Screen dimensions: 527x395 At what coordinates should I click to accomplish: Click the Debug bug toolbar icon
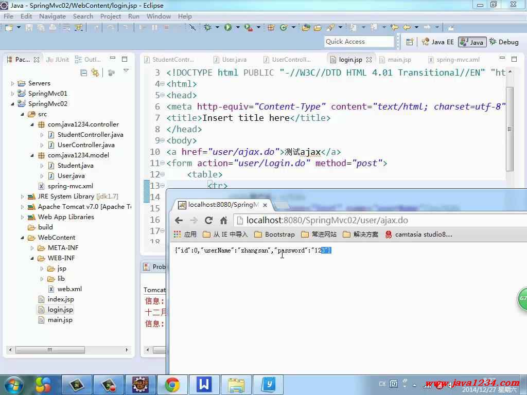(x=207, y=28)
